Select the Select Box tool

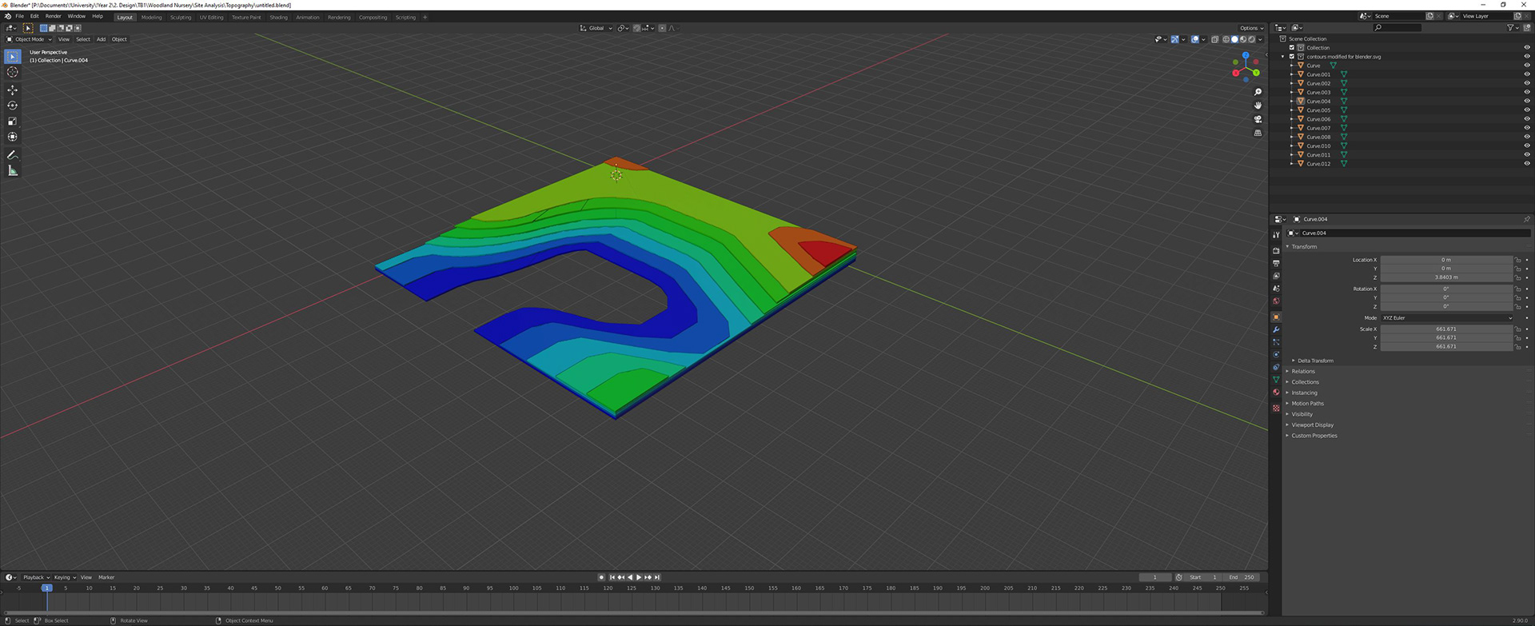coord(13,56)
